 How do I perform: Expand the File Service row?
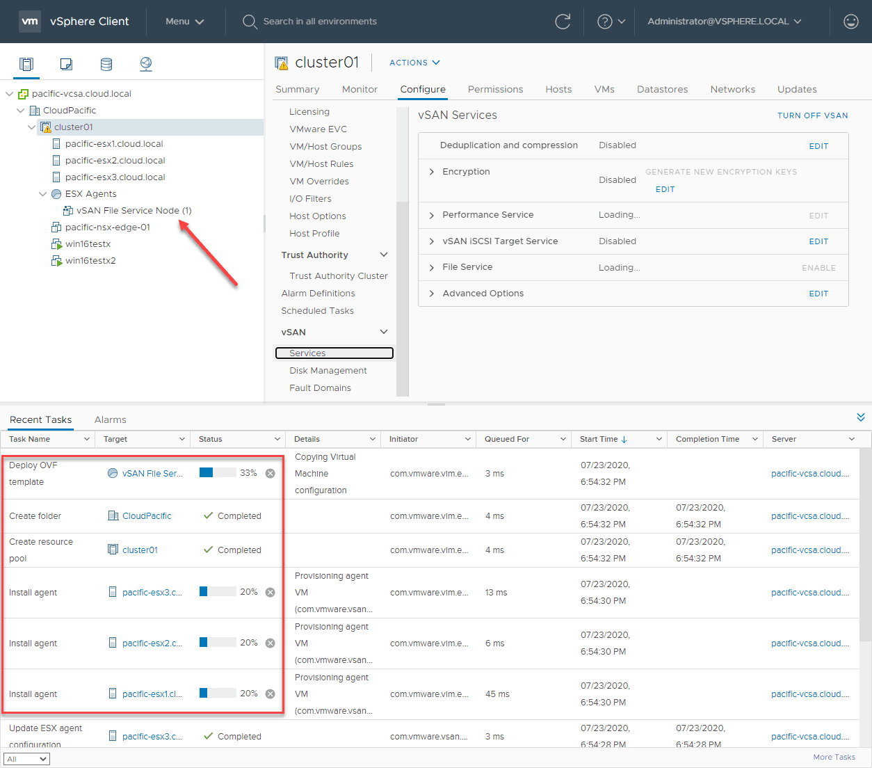point(432,268)
